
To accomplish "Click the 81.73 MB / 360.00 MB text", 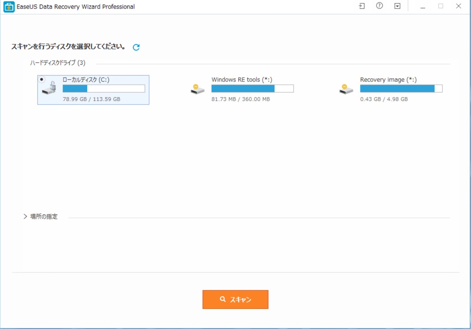I will [241, 99].
